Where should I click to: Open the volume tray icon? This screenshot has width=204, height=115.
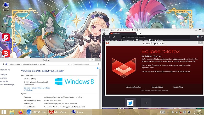click(x=180, y=112)
